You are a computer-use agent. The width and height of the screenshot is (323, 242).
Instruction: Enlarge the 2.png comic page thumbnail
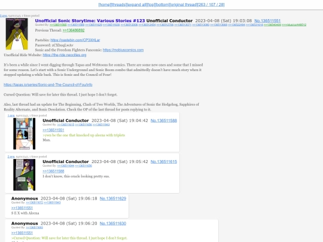pyautogui.click(x=25, y=174)
